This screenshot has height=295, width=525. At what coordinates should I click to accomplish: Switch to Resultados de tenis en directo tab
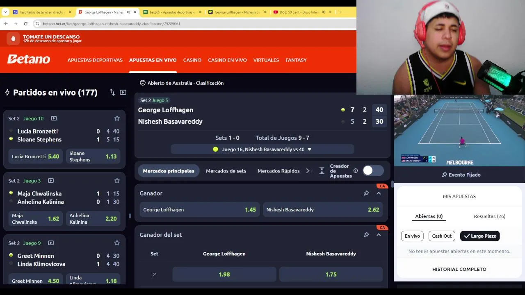pyautogui.click(x=42, y=12)
